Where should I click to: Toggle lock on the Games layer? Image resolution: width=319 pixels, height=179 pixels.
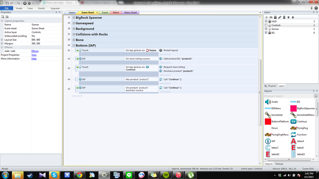coord(269,29)
